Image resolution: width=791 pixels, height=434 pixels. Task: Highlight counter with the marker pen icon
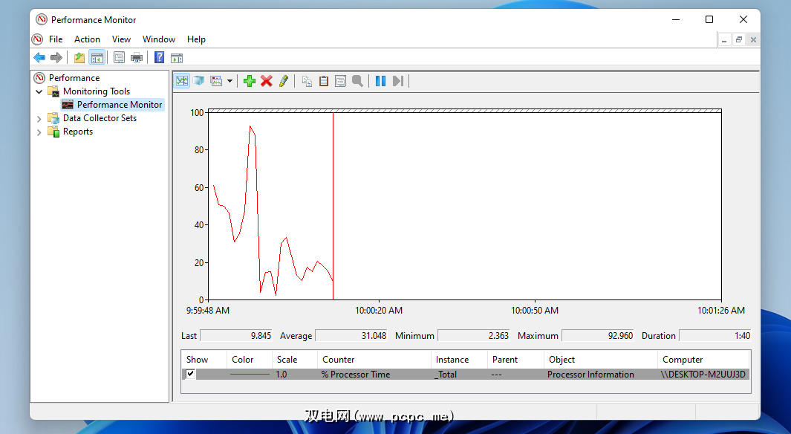[x=284, y=81]
